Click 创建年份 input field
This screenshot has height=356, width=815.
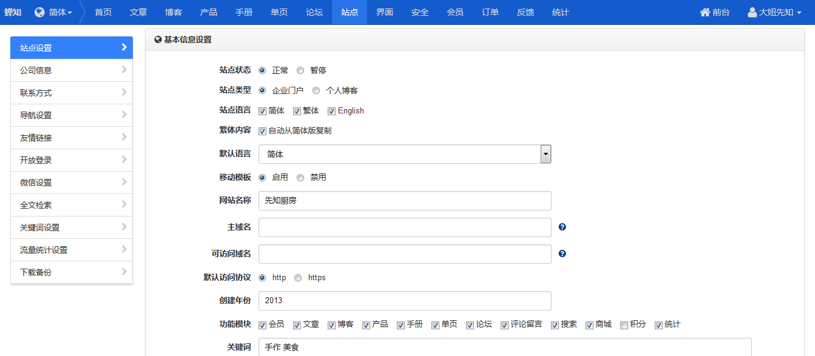coord(405,301)
